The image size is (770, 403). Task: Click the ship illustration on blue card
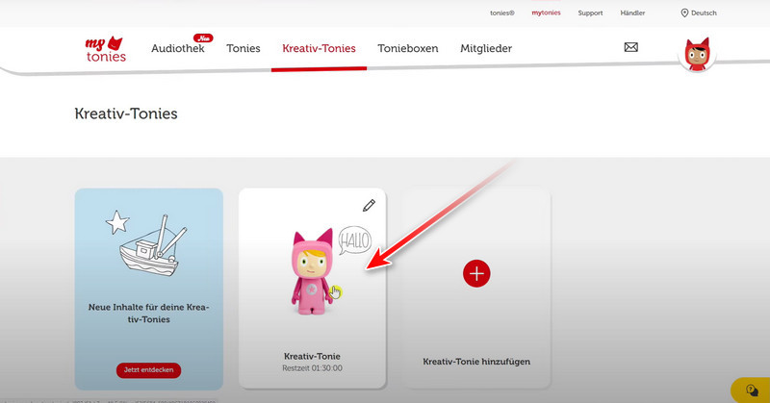point(153,244)
